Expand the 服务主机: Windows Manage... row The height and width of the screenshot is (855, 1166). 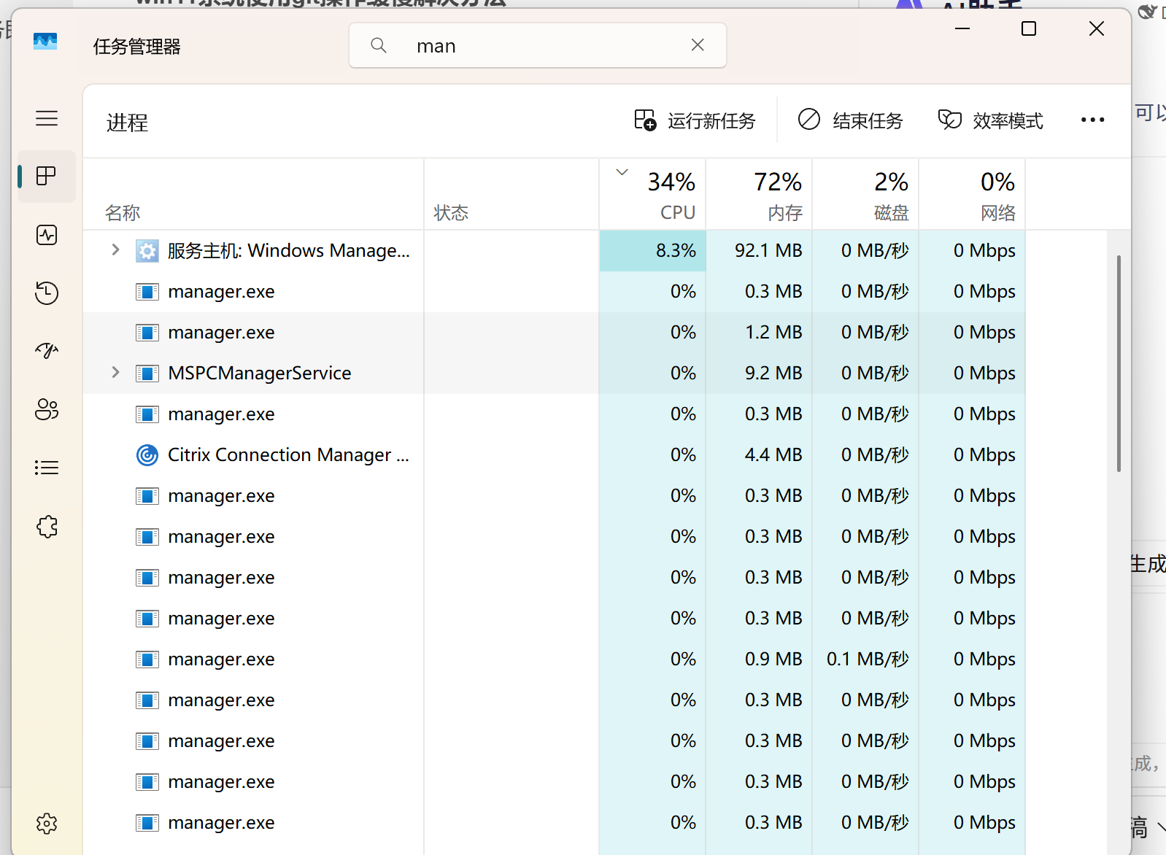point(115,249)
